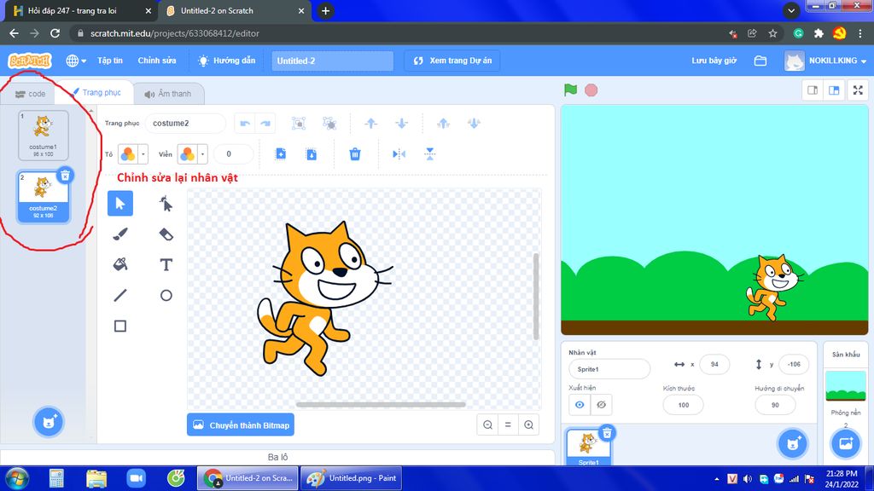This screenshot has width=874, height=491.
Task: Toggle full screen stage mode
Action: [858, 90]
